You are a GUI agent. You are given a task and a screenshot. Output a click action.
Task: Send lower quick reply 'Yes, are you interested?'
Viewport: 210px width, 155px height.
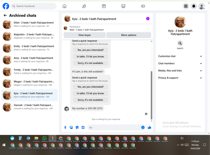(90, 87)
